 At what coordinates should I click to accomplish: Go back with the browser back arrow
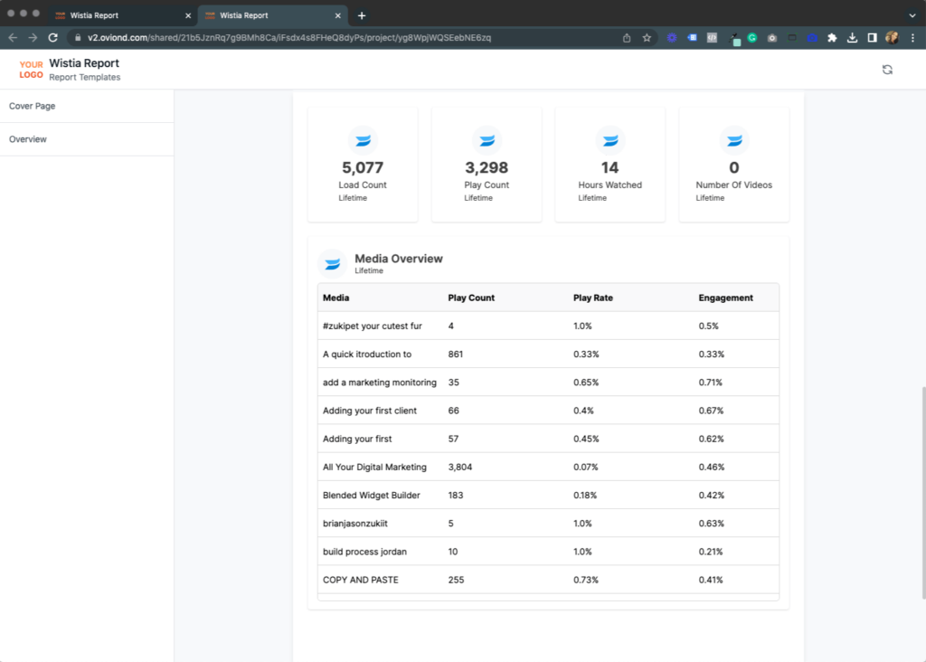coord(13,38)
